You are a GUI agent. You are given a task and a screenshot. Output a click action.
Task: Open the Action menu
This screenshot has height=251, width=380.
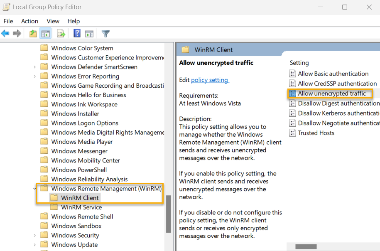click(x=29, y=21)
